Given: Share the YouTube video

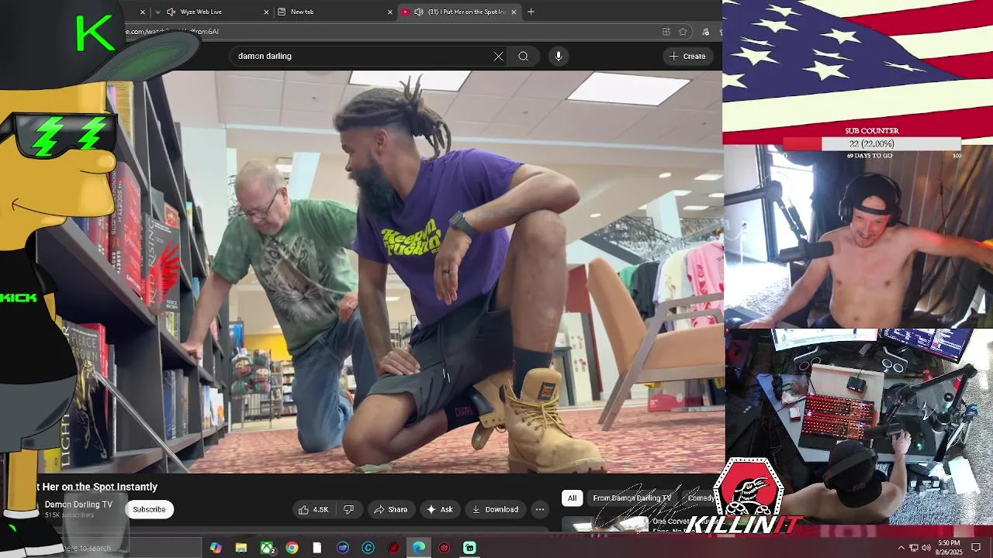Looking at the screenshot, I should [390, 509].
